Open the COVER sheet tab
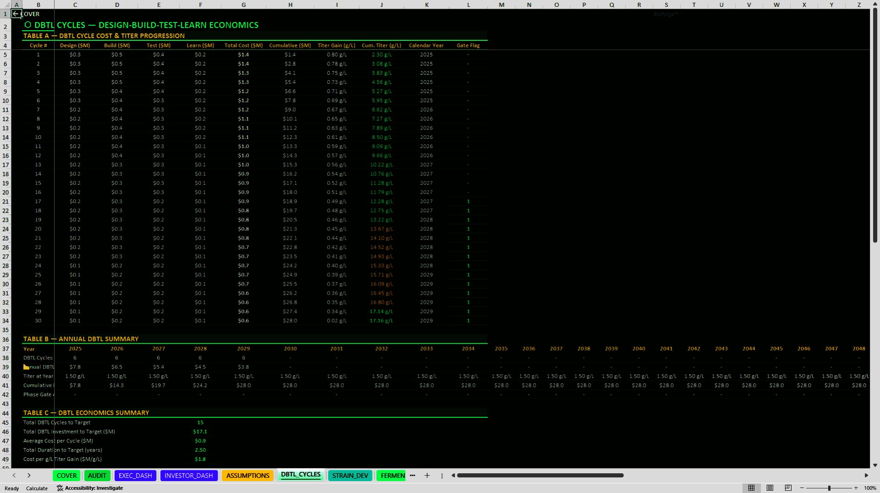This screenshot has height=493, width=880. 67,476
